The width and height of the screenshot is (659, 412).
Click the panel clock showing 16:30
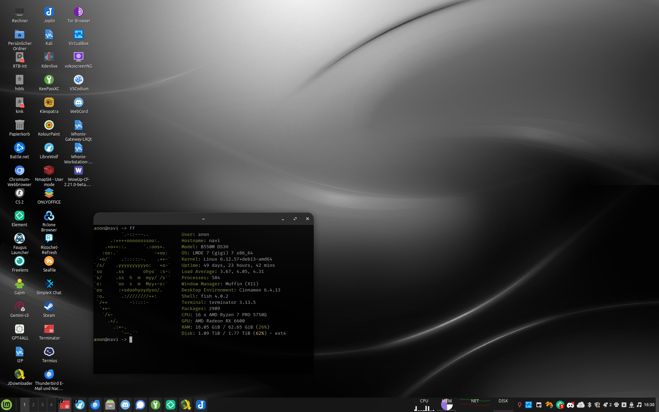click(x=649, y=405)
